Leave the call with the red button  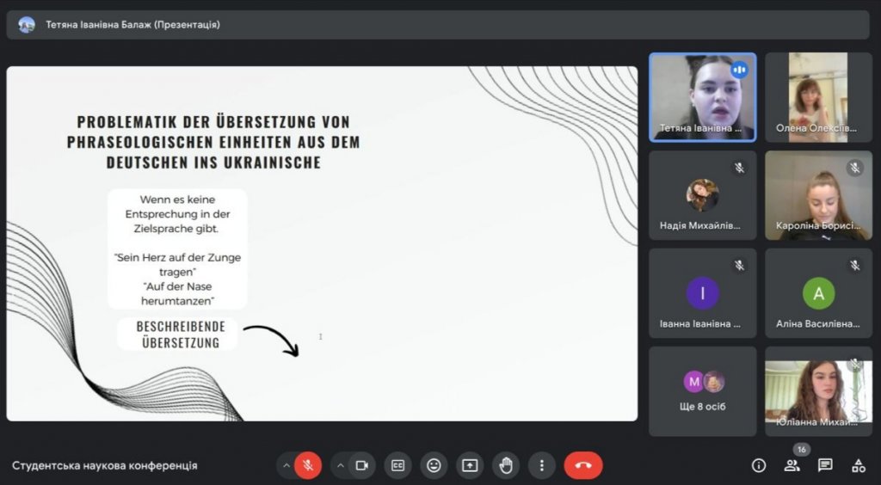pyautogui.click(x=583, y=465)
